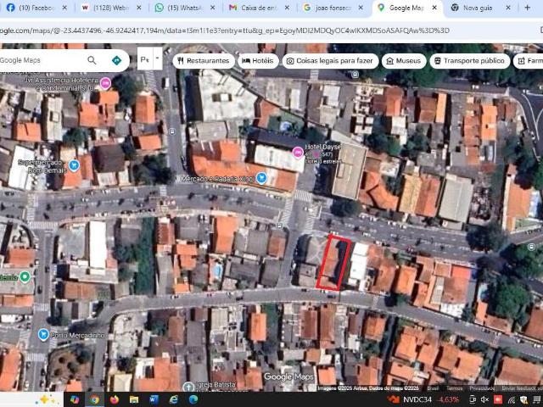Open Microsoft Word from the taskbar
Screen dimensions: 543x407
click(x=154, y=399)
